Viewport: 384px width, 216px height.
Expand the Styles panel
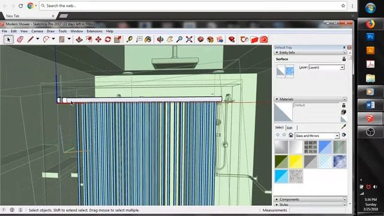277,205
